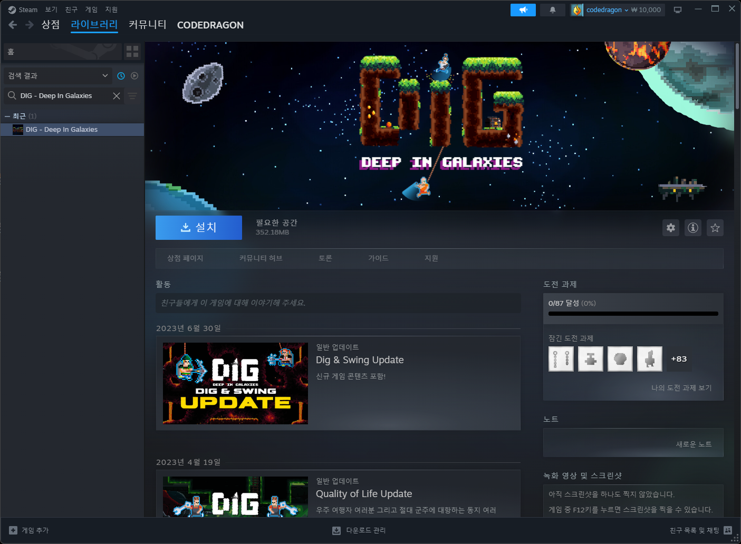741x544 pixels.
Task: Open the download manager icon
Action: pyautogui.click(x=336, y=530)
